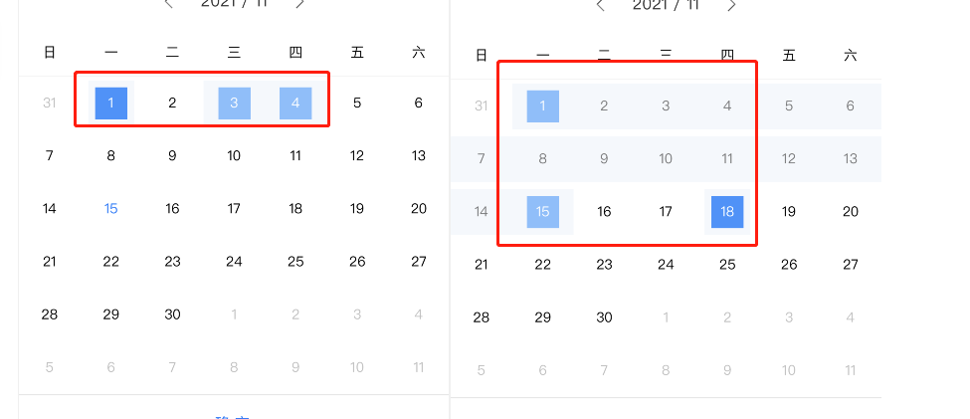Select date 22 in left calendar
Screen dimensions: 970x419
pyautogui.click(x=111, y=262)
